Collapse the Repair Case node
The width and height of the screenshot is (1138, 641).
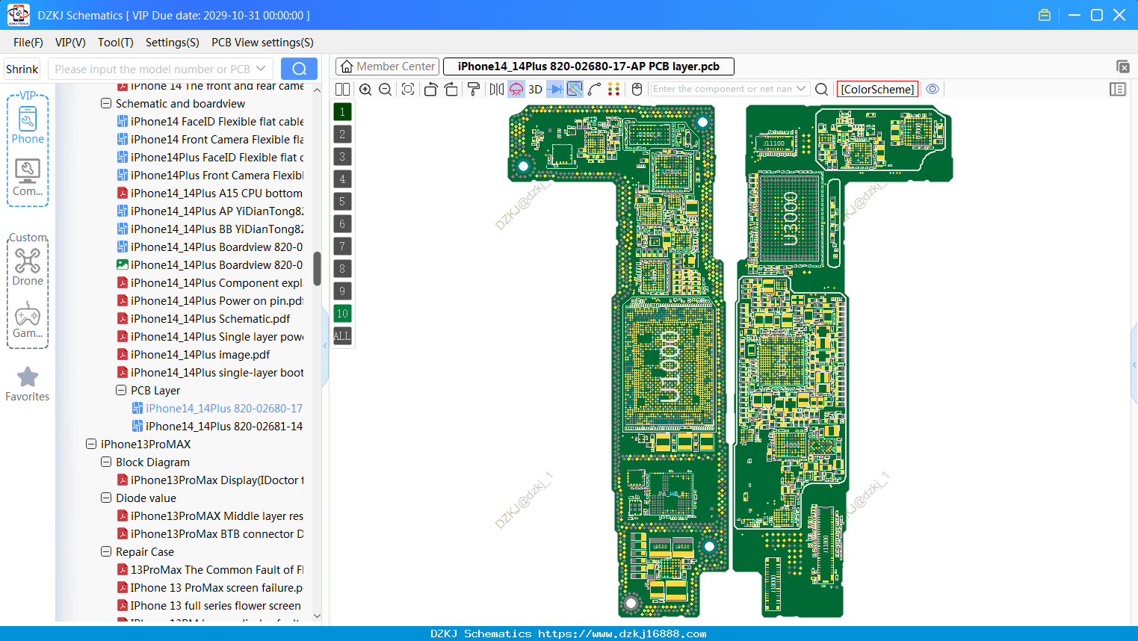pos(106,551)
